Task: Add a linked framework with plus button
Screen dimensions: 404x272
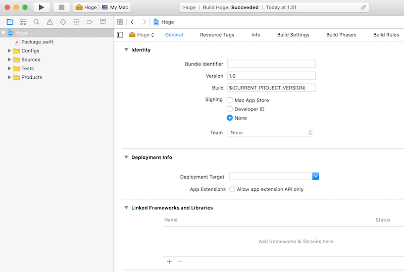Action: 169,262
